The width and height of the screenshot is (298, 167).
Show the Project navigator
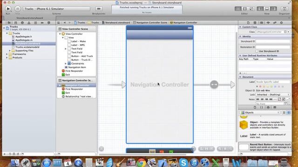pyautogui.click(x=9, y=23)
